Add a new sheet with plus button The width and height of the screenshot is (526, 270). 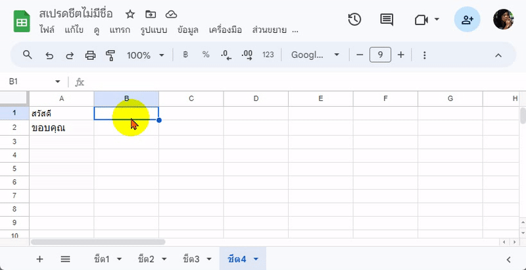[x=39, y=259]
